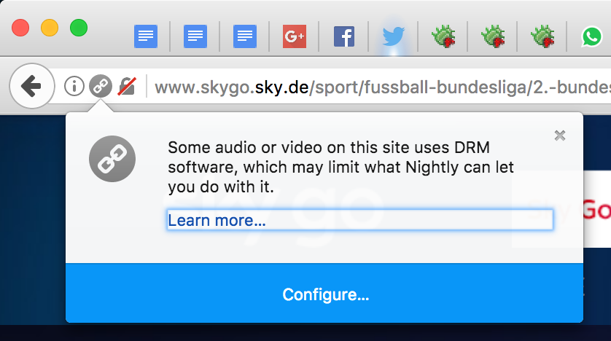
Task: Select the third Google Docs pinned tab
Action: pyautogui.click(x=245, y=36)
